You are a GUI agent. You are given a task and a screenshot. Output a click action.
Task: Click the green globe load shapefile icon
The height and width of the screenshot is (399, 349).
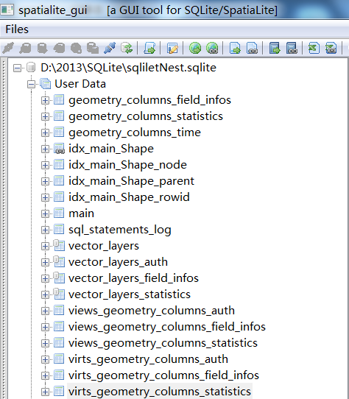195,48
